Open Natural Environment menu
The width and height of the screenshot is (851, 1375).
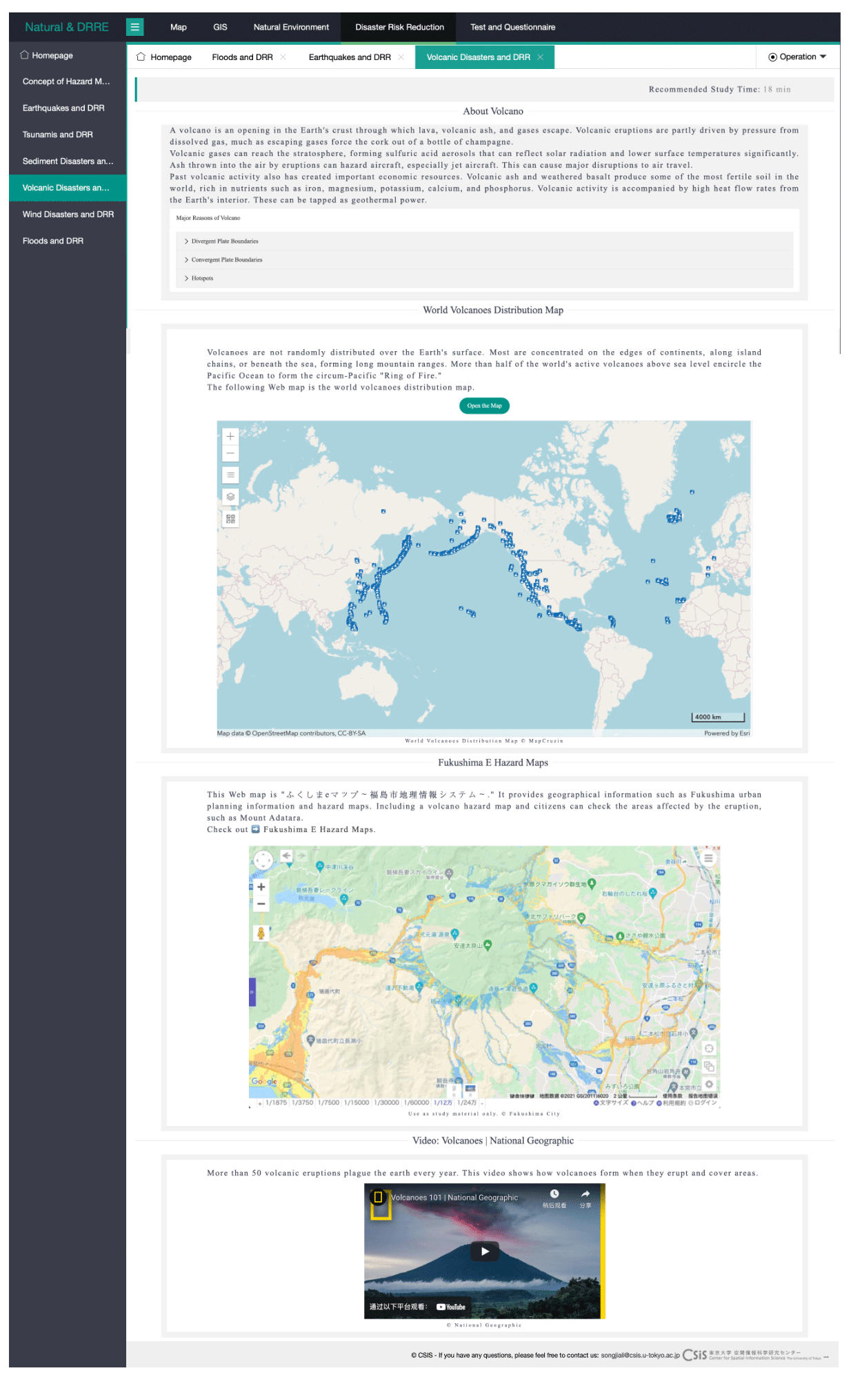tap(291, 28)
